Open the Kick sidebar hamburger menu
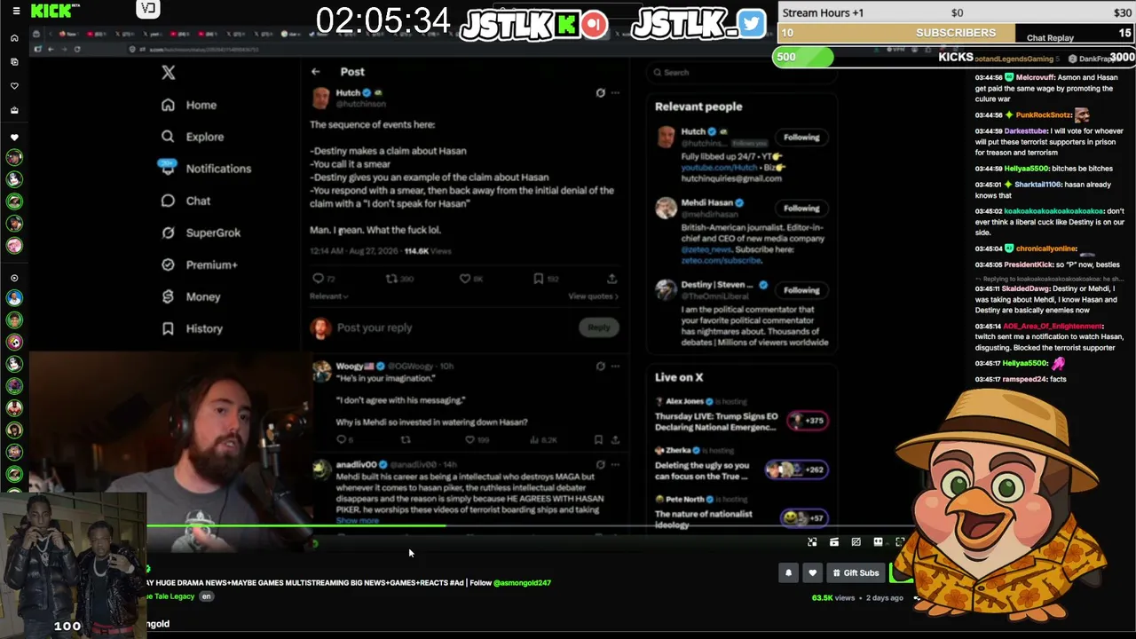Image resolution: width=1136 pixels, height=639 pixels. (x=15, y=11)
